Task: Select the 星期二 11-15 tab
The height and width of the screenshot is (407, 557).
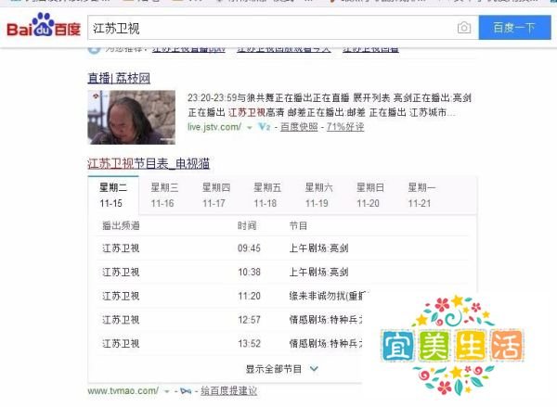Action: [113, 196]
